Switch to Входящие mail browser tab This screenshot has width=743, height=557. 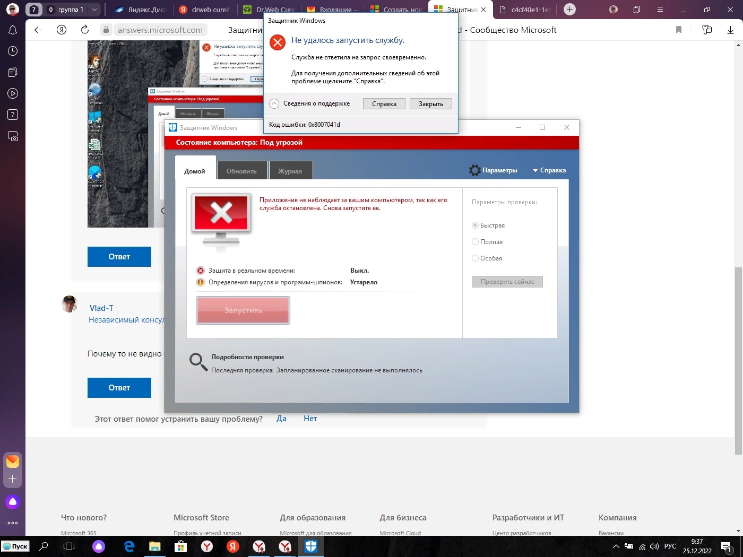click(x=332, y=10)
